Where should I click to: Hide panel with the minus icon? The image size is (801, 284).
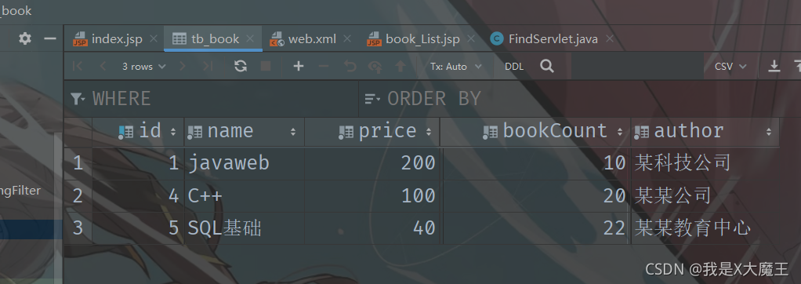tap(50, 39)
